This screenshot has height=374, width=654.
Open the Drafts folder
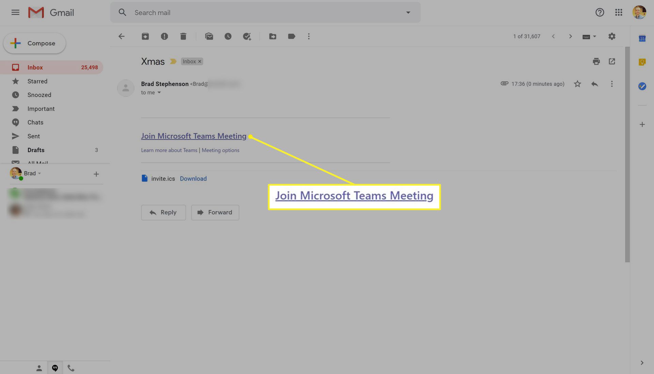[52, 150]
